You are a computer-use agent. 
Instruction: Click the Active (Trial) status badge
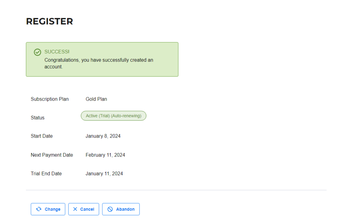coord(113,116)
